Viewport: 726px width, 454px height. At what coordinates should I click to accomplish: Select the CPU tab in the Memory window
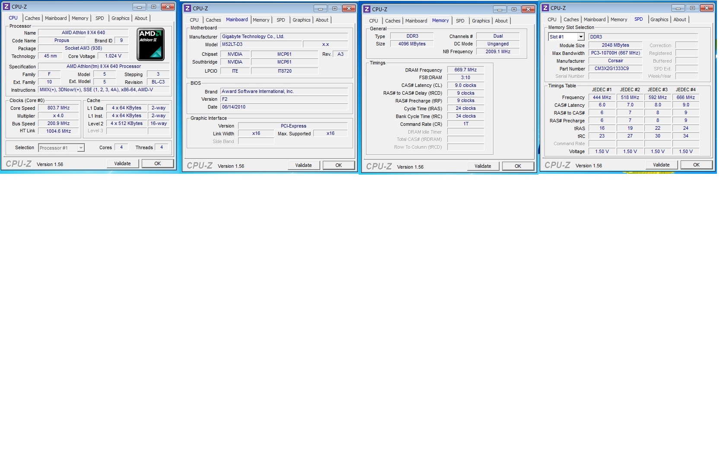tap(374, 21)
